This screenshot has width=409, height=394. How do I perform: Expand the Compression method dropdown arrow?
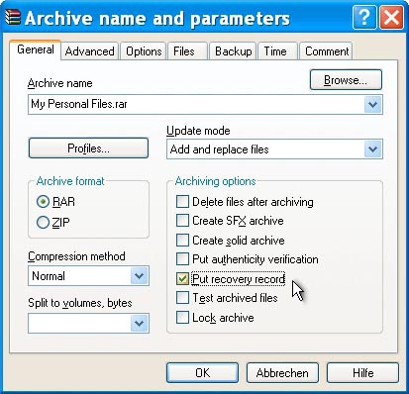140,275
